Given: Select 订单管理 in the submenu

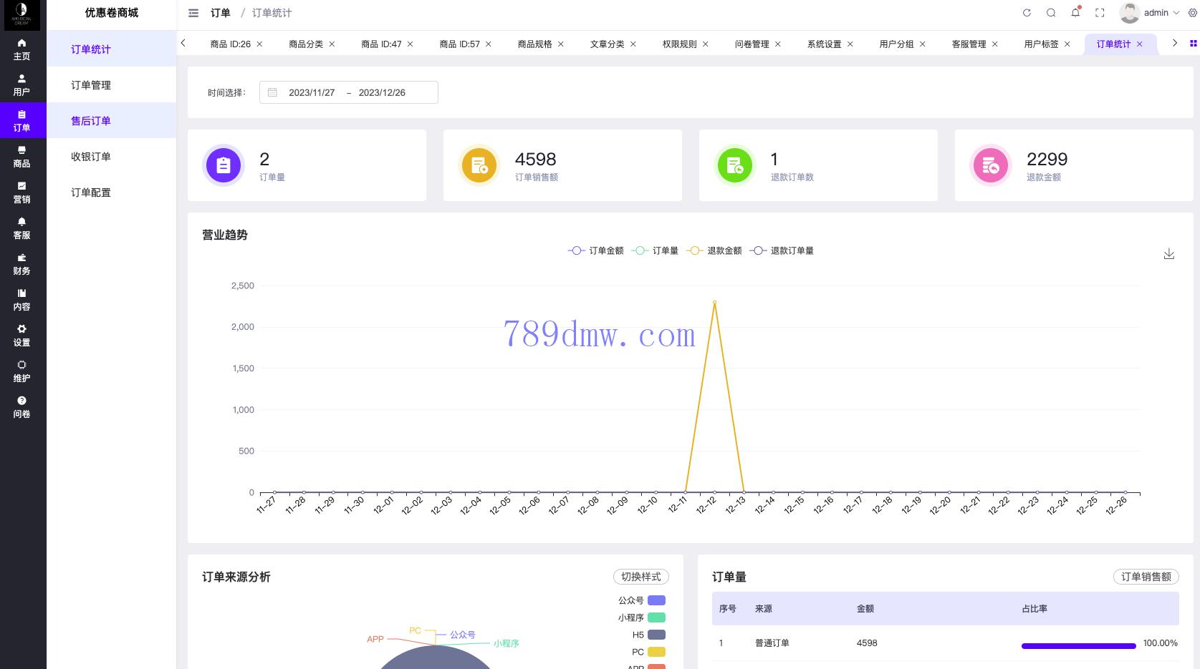Looking at the screenshot, I should [x=91, y=85].
